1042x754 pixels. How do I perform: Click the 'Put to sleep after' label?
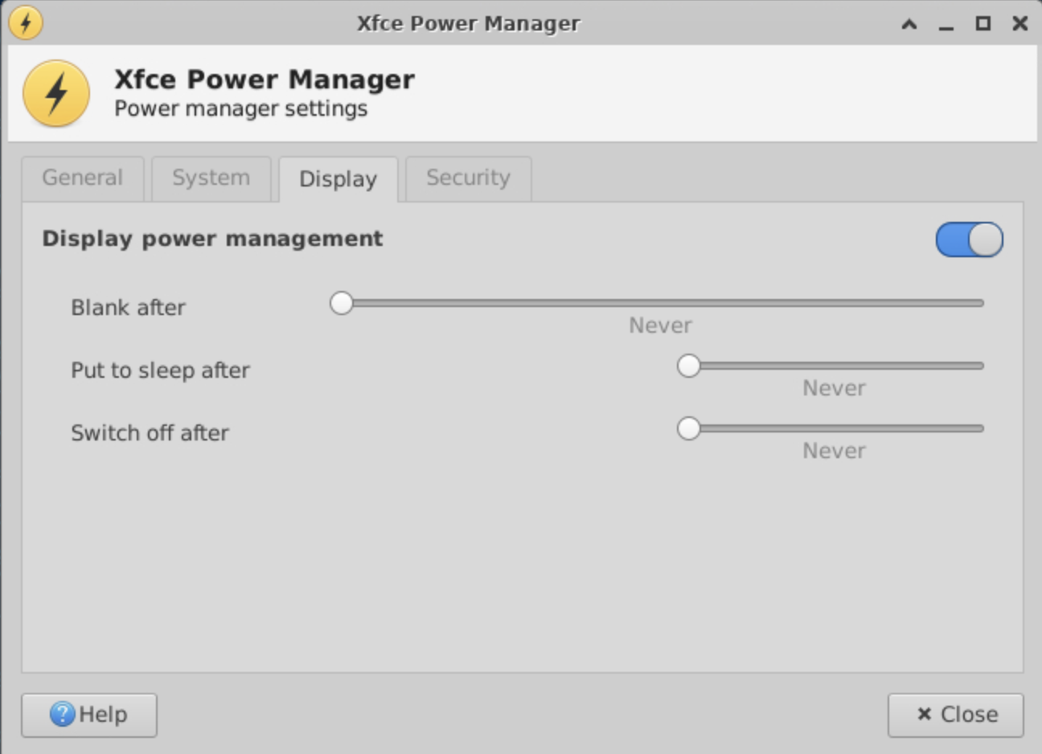pyautogui.click(x=160, y=370)
